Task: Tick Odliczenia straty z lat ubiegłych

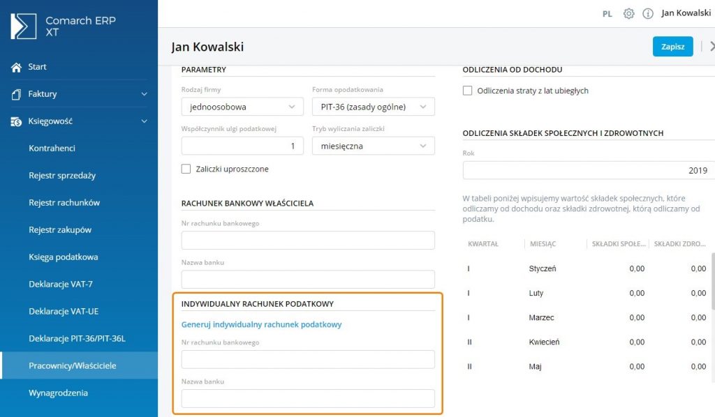Action: pos(467,91)
